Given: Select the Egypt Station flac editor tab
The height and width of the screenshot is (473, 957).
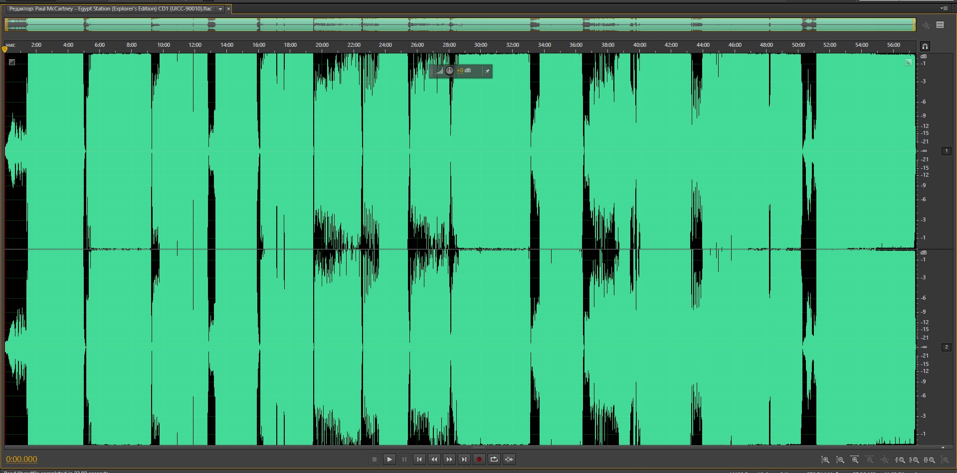Looking at the screenshot, I should tap(110, 9).
